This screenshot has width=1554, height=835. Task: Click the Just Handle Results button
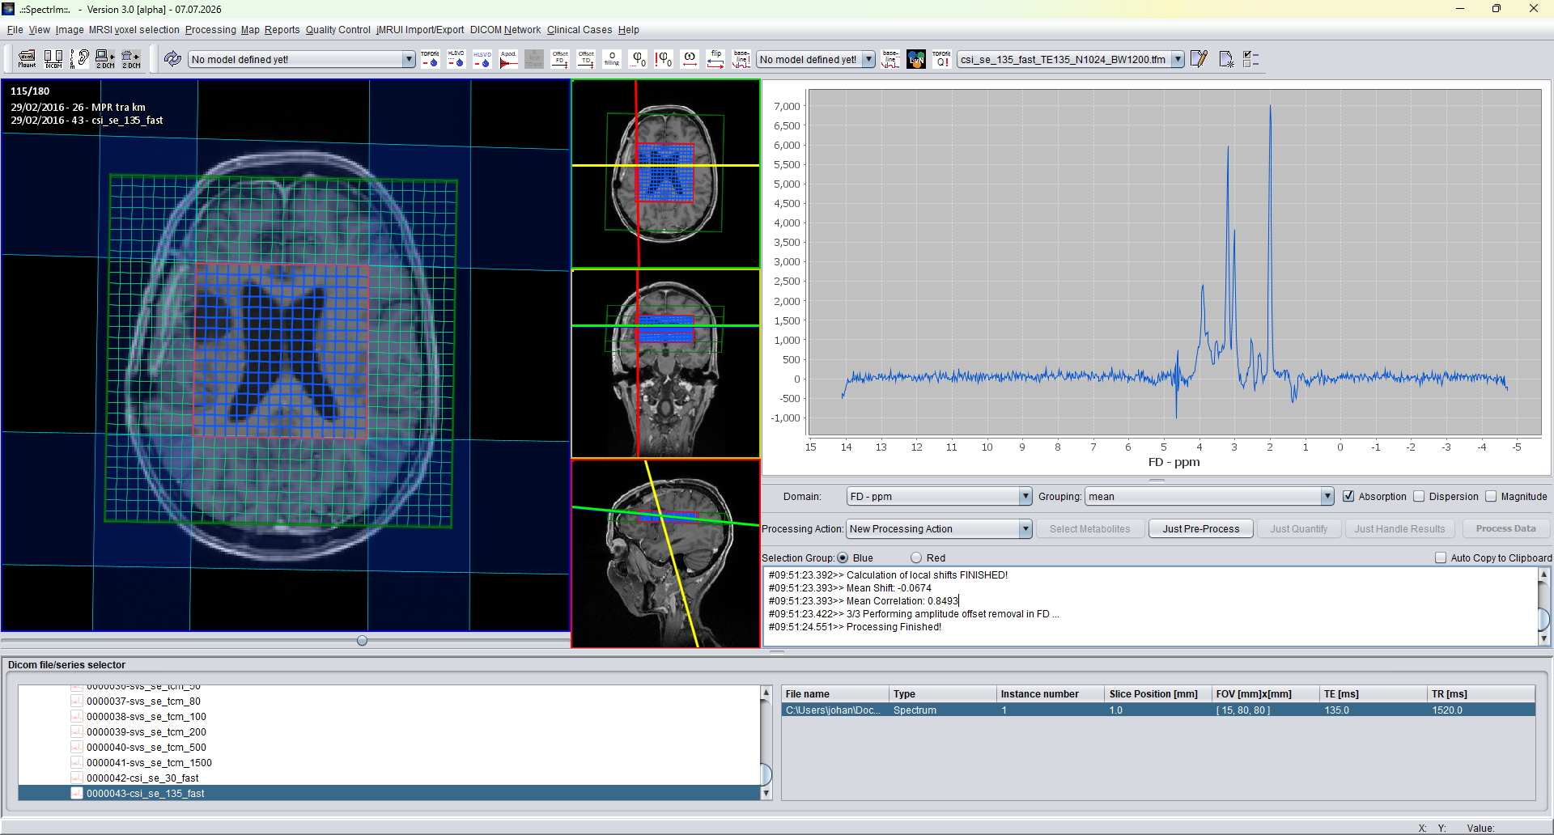tap(1399, 528)
